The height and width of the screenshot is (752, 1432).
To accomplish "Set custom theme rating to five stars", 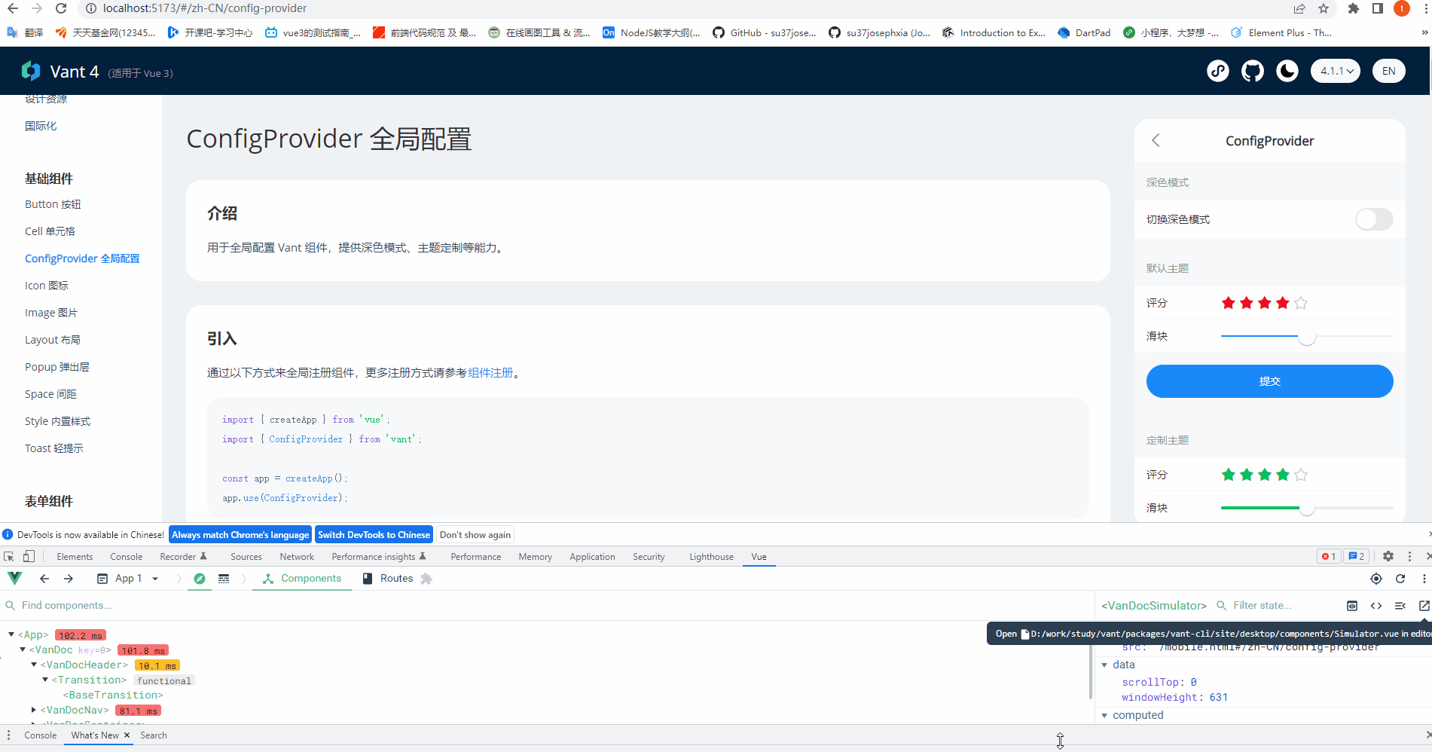I will point(1301,475).
